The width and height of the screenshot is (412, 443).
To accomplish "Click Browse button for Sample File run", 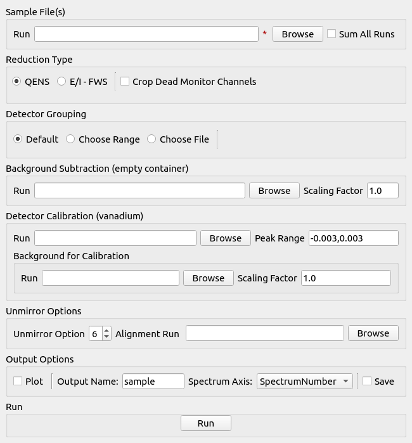I will (x=297, y=34).
